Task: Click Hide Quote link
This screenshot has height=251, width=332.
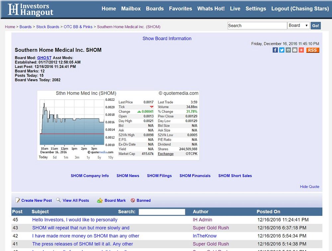Action: click(x=309, y=187)
